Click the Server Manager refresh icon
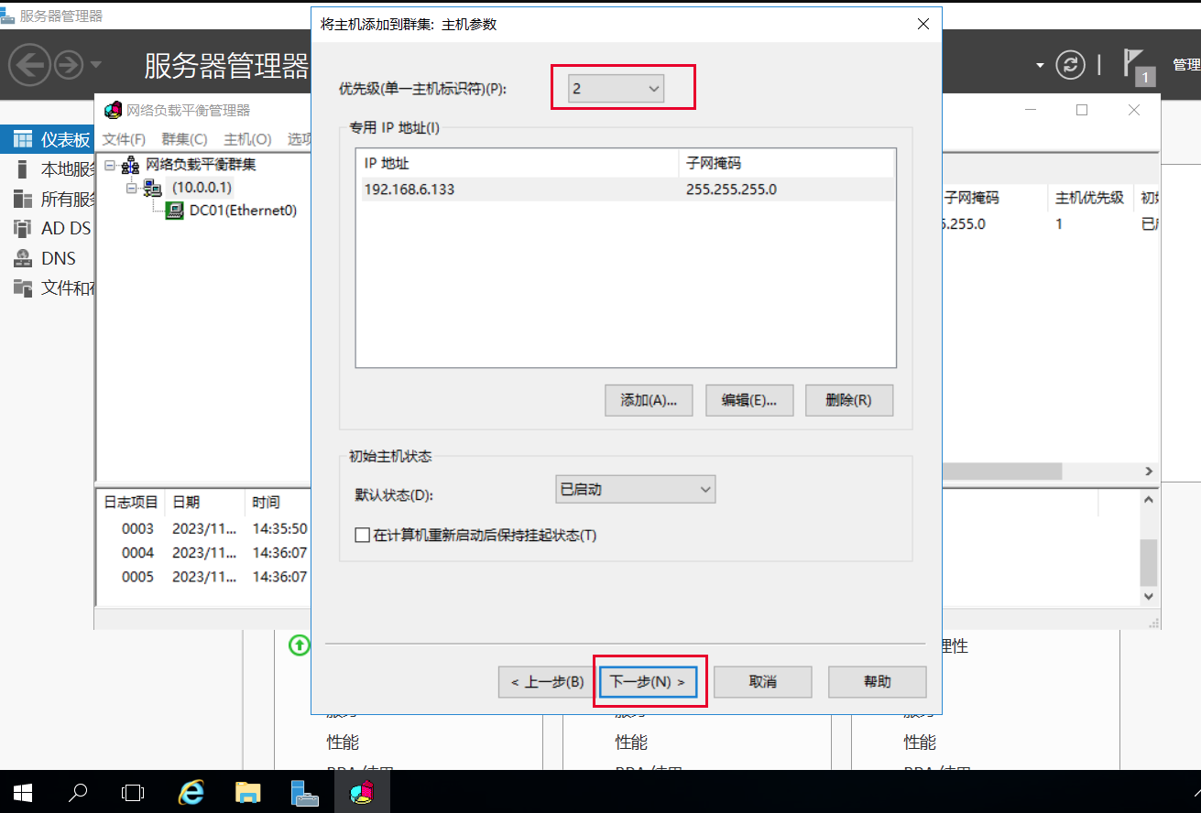The image size is (1201, 813). 1069,65
